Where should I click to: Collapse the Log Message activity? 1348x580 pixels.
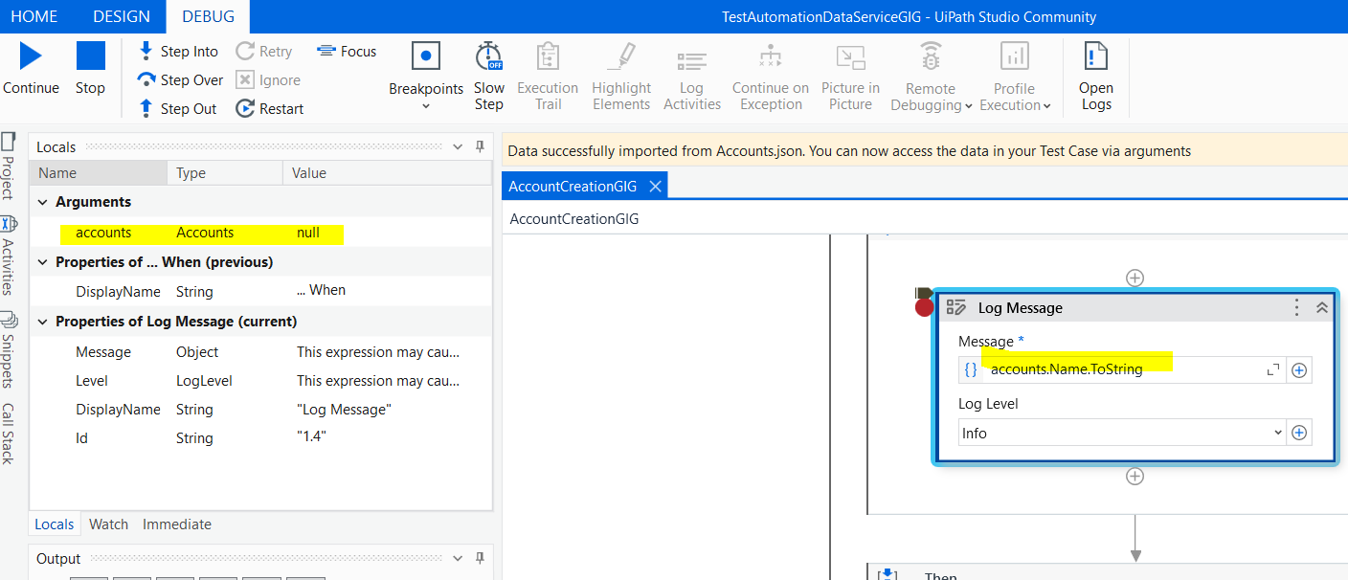[x=1321, y=307]
